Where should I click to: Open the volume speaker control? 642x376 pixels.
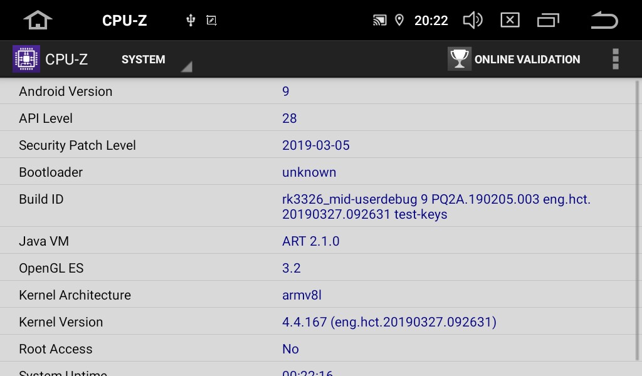(x=473, y=20)
